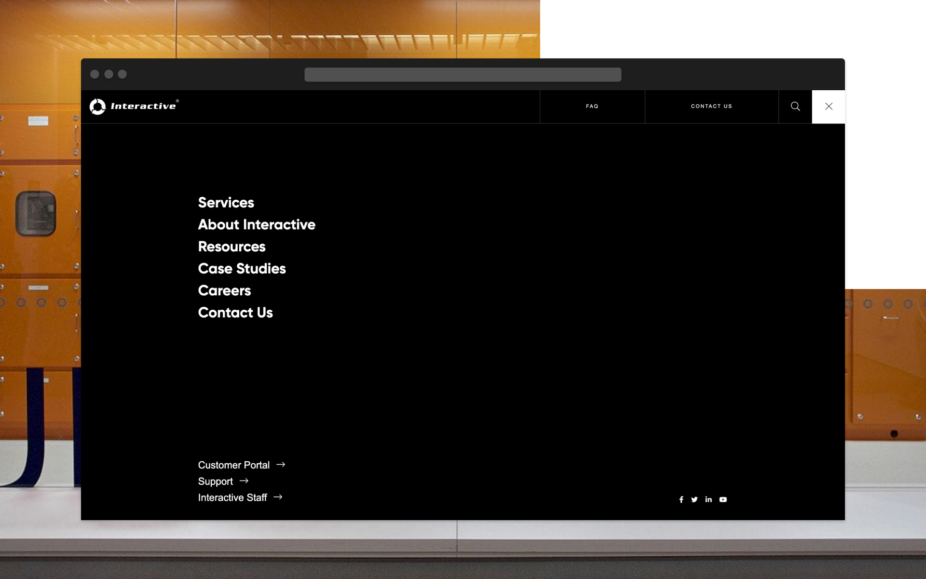
Task: Go to About Interactive
Action: point(257,224)
